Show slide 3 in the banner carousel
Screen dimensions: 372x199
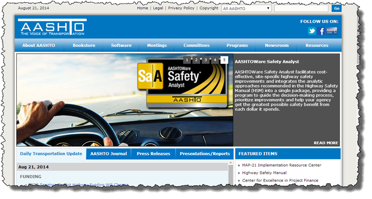[206, 60]
